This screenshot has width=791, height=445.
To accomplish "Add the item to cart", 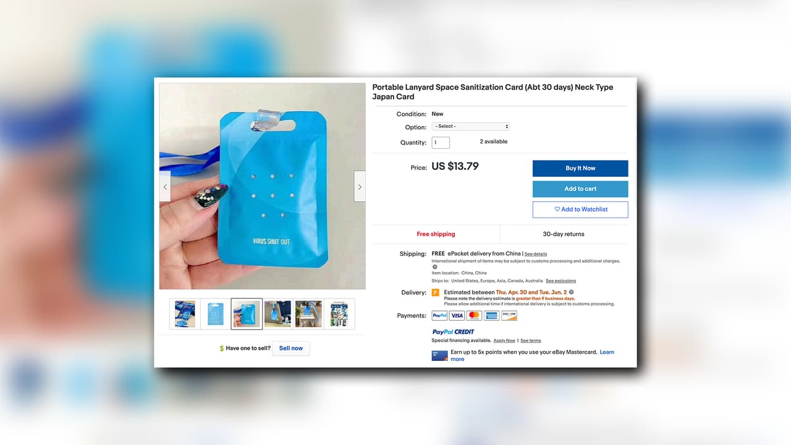I will [580, 189].
